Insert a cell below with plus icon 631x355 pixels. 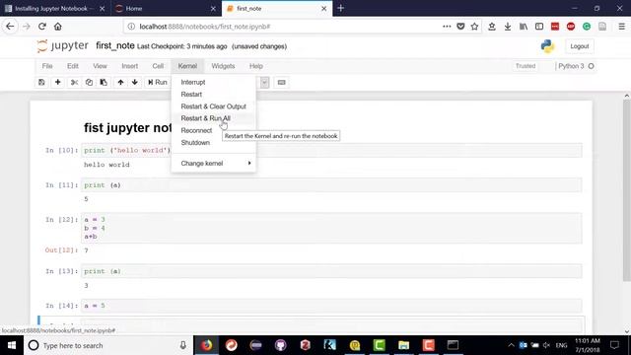(x=57, y=82)
